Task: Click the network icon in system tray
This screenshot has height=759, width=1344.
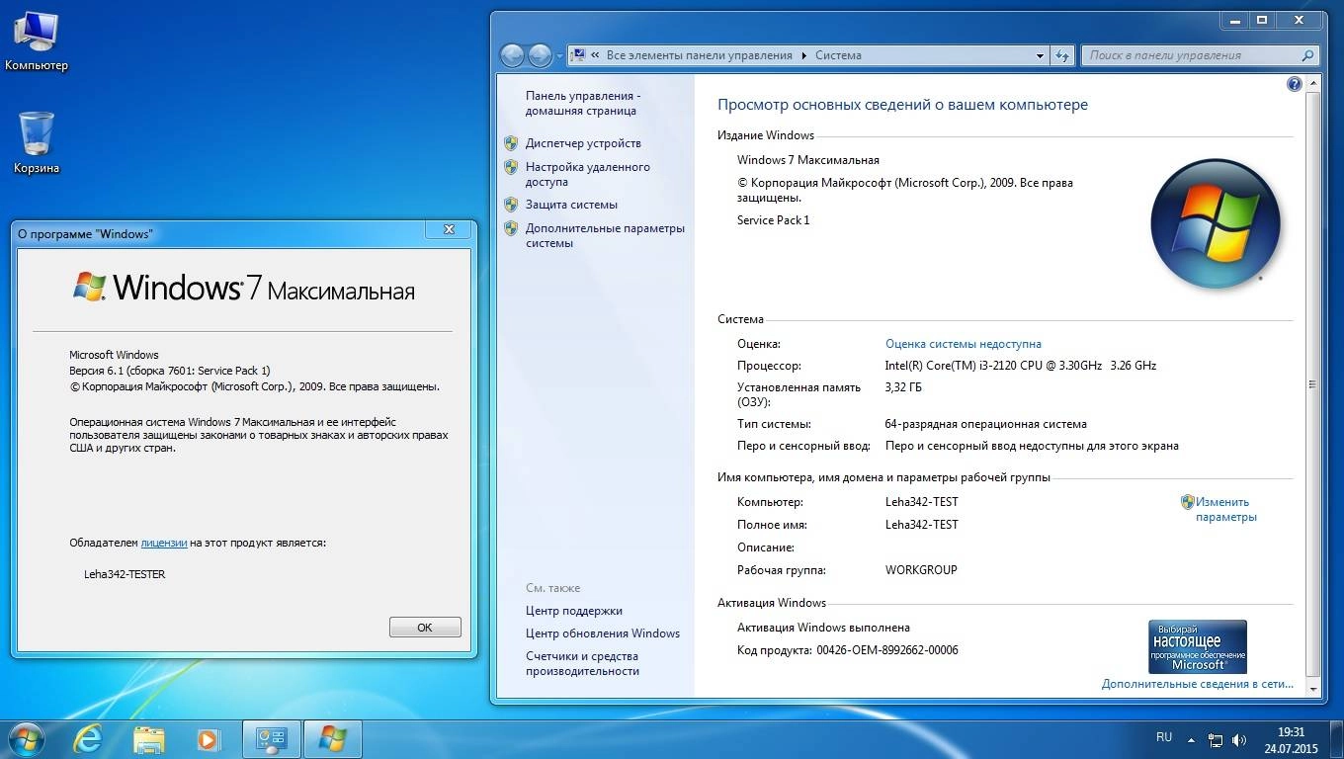Action: tap(1216, 739)
